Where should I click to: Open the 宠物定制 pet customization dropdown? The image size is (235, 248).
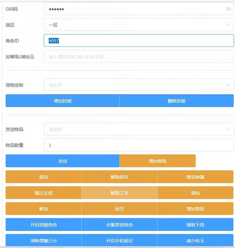click(x=139, y=85)
